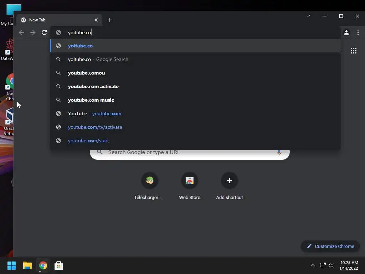Open Microsoft Store from the taskbar
This screenshot has width=365, height=274.
point(59,265)
